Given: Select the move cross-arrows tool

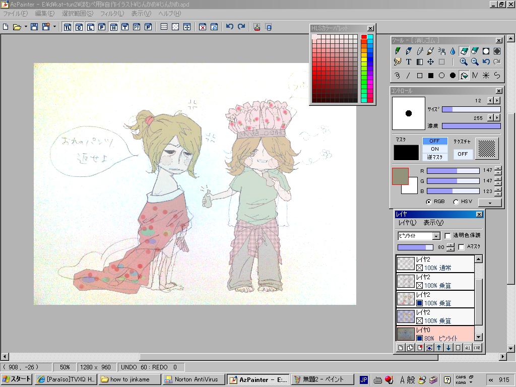Looking at the screenshot, I should [x=430, y=62].
